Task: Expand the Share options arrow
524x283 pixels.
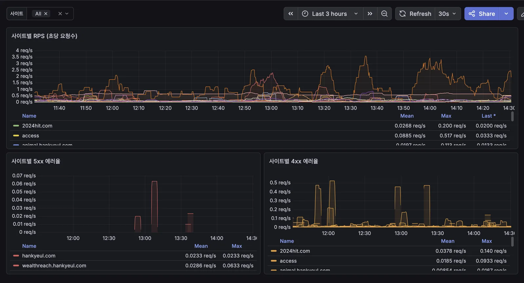Action: coord(506,14)
